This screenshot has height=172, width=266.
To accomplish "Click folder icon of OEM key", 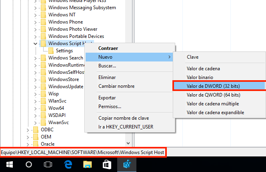I will pyautogui.click(x=36, y=137).
